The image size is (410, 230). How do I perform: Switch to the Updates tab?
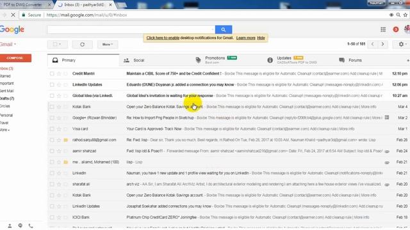pyautogui.click(x=298, y=60)
